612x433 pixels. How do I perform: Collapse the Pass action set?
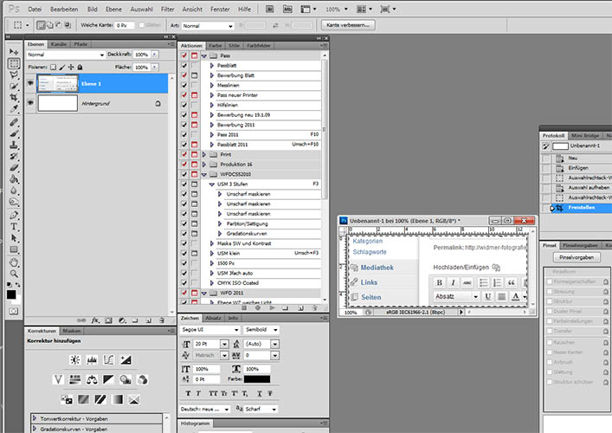pos(203,55)
